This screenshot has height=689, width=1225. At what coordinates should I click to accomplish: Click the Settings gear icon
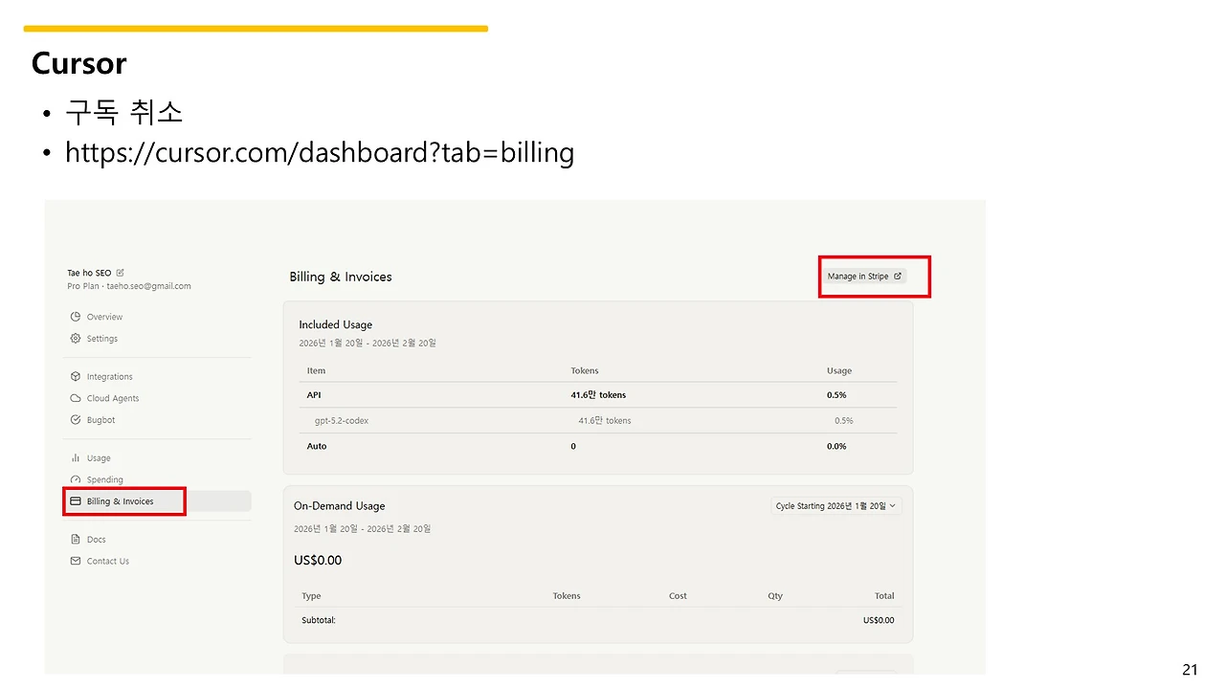tap(76, 339)
